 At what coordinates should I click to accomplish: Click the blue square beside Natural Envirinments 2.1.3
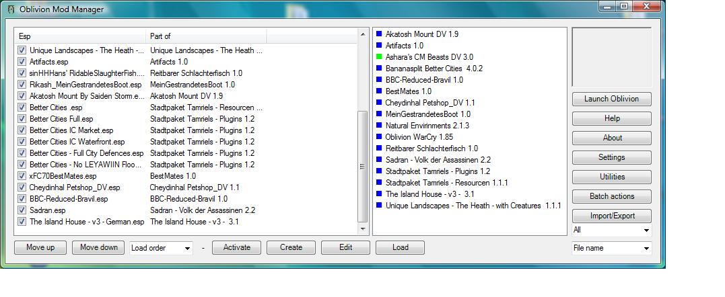coord(379,126)
